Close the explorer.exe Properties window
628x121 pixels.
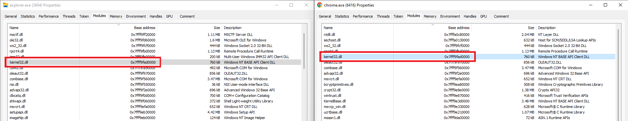pos(306,5)
